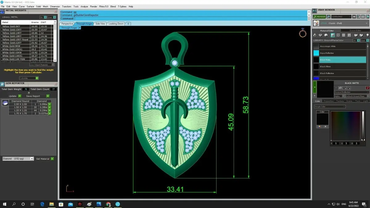370x208 pixels.
Task: Open the Side View viewport tab
Action: (100, 24)
